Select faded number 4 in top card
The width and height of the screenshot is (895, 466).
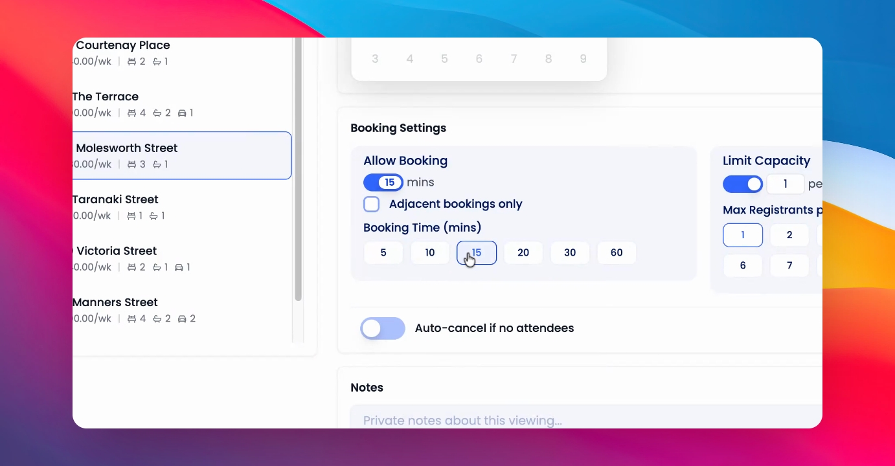pyautogui.click(x=410, y=59)
